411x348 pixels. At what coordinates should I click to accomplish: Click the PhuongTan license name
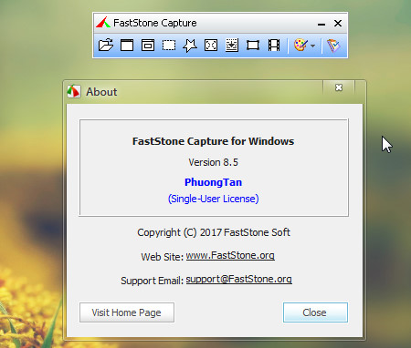[213, 182]
